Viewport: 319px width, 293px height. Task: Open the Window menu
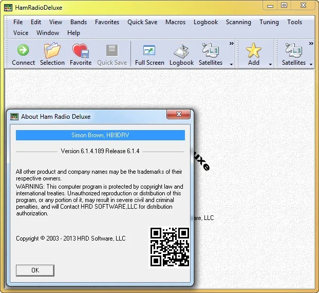(x=48, y=33)
